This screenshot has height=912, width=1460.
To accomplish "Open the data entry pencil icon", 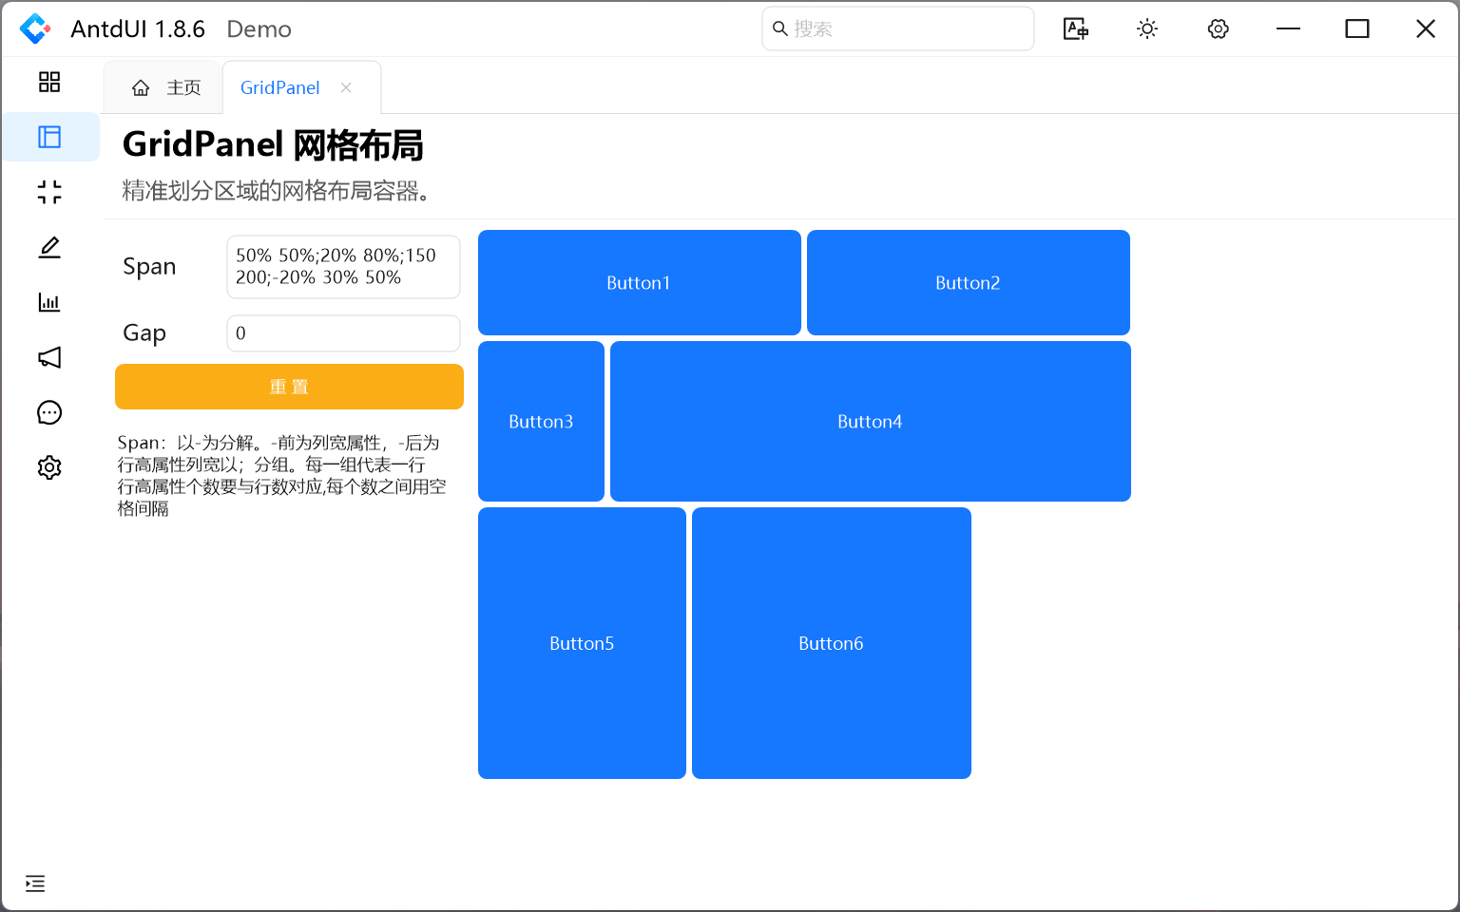I will [x=49, y=247].
